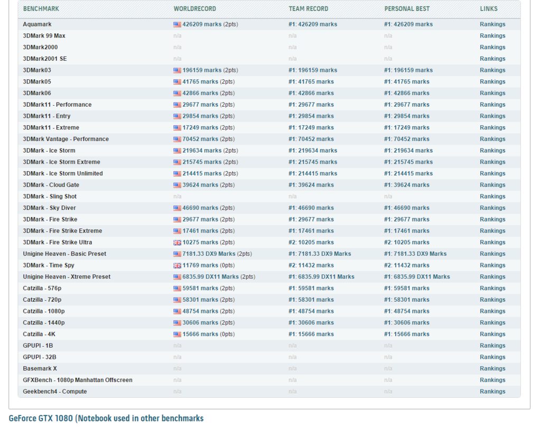
Task: Open the Ice Storm Unlimited personal best 214415 marks
Action: pyautogui.click(x=408, y=173)
